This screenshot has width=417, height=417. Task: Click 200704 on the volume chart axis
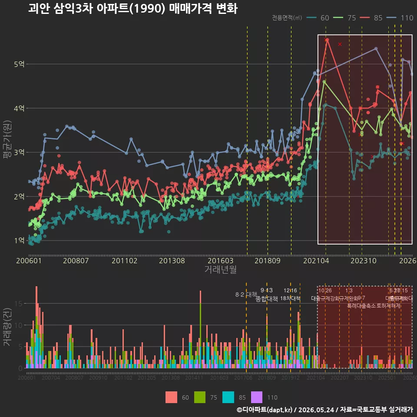click(51, 377)
